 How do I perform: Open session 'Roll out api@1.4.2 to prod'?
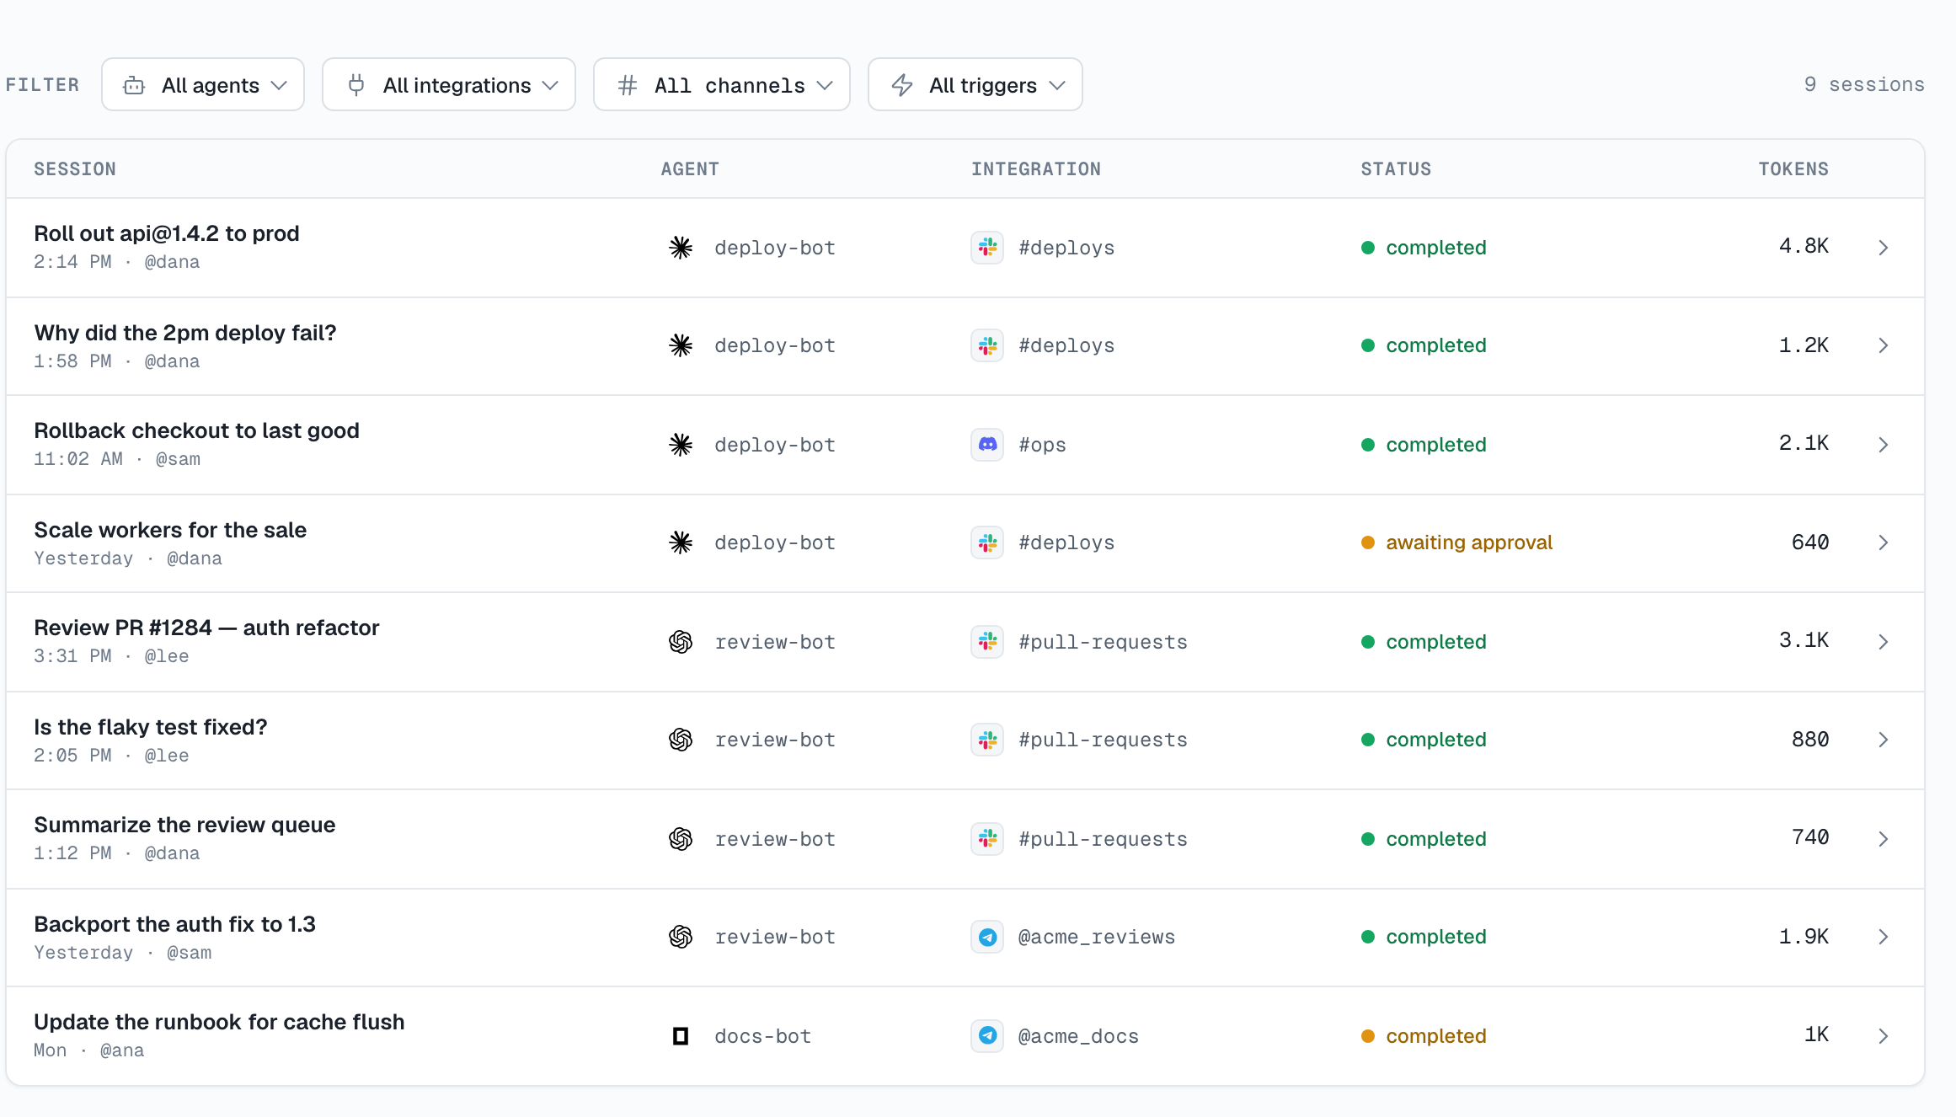click(167, 233)
